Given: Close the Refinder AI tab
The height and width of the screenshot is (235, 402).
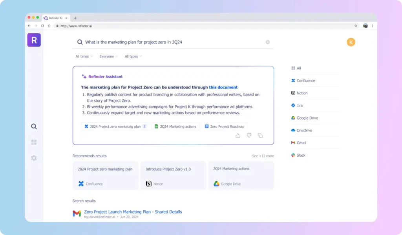Looking at the screenshot, I should click(66, 18).
